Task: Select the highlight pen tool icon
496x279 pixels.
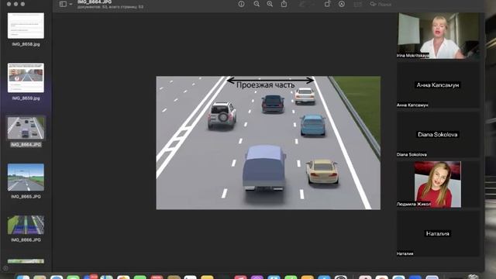Action: pyautogui.click(x=301, y=4)
